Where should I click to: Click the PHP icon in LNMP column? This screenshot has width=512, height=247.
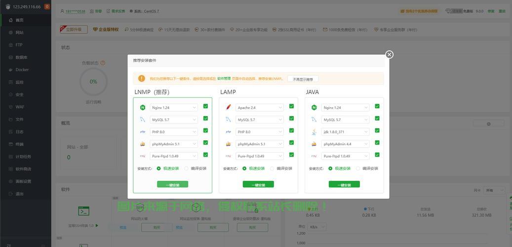pyautogui.click(x=142, y=132)
